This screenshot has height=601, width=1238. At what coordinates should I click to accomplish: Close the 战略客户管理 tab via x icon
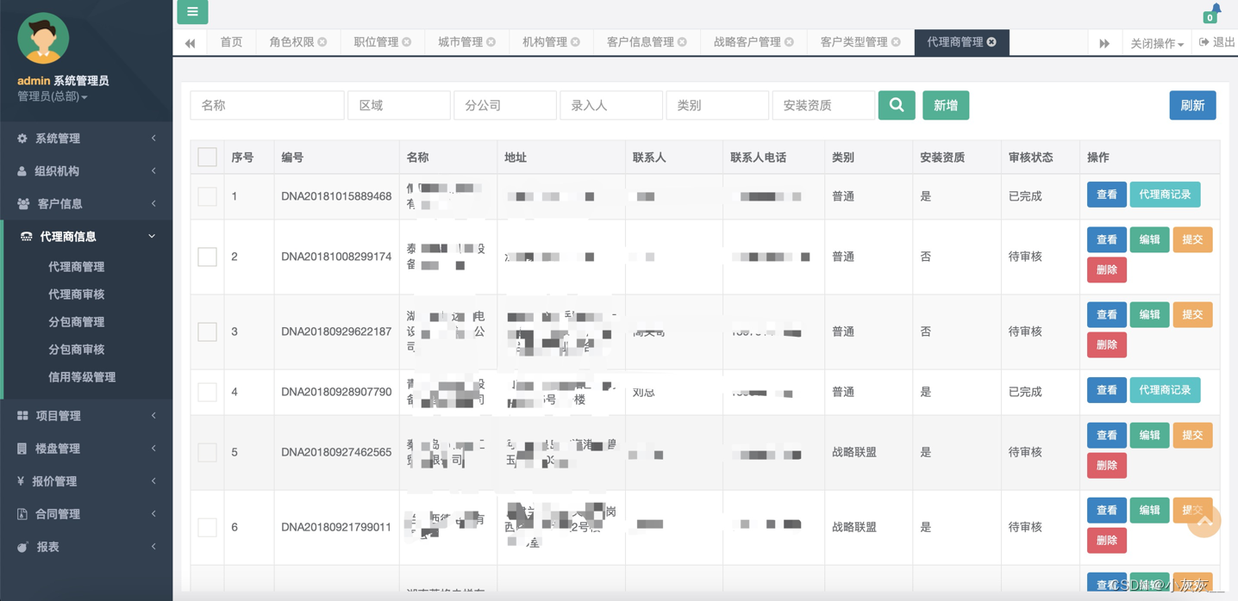point(790,41)
